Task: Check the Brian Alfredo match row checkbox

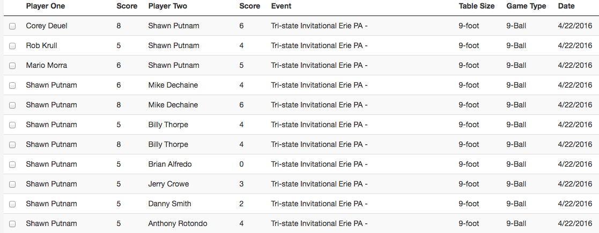Action: tap(12, 165)
